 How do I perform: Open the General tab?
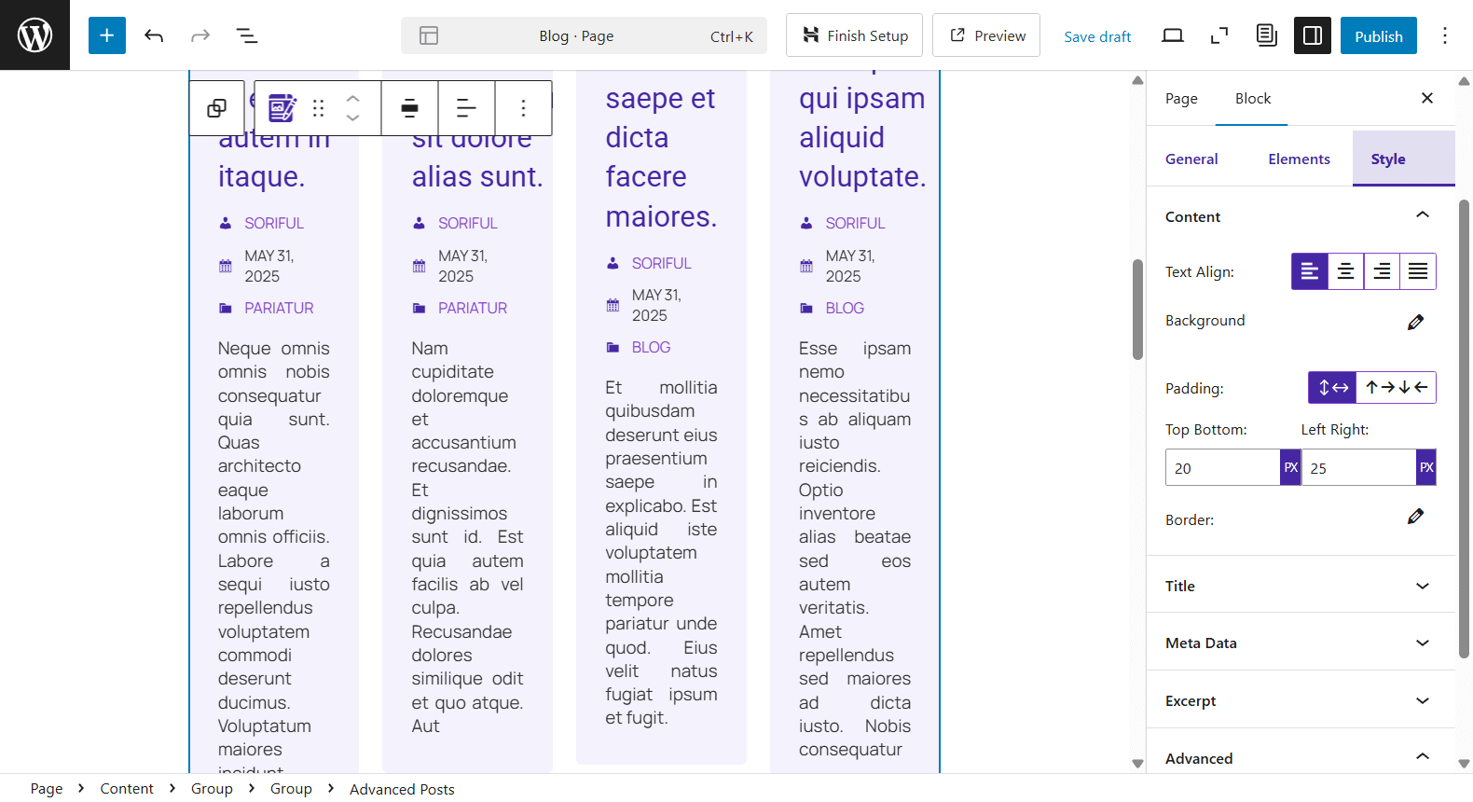1191,159
